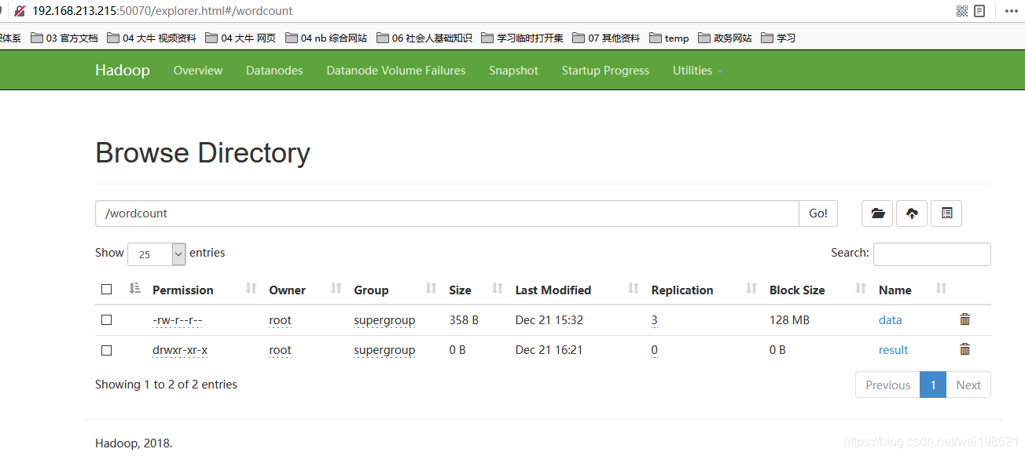Viewport: 1025px width, 456px height.
Task: Open the 04 大牛 视频资料 bookmark folder
Action: tap(152, 38)
